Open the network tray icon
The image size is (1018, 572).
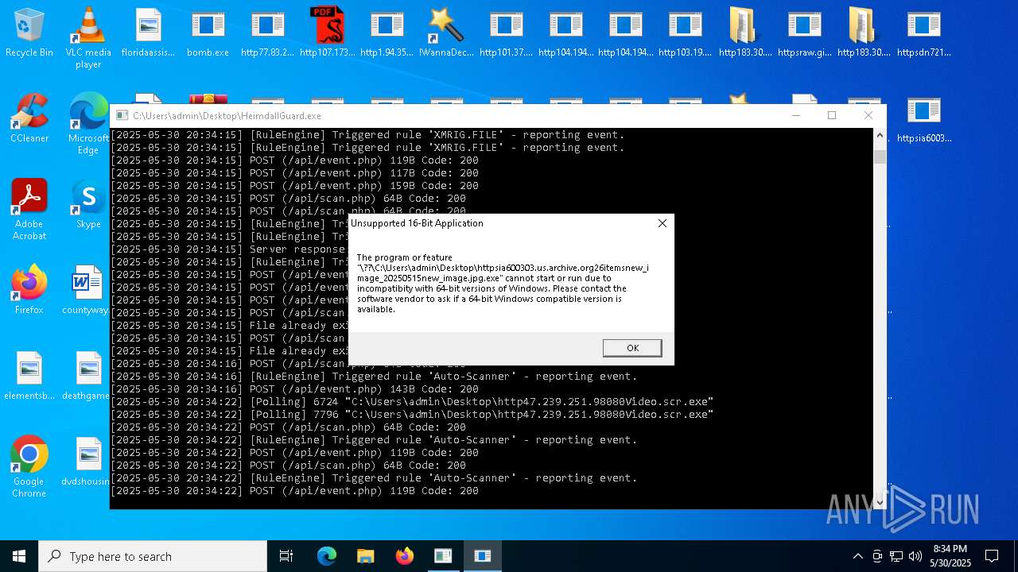(896, 556)
